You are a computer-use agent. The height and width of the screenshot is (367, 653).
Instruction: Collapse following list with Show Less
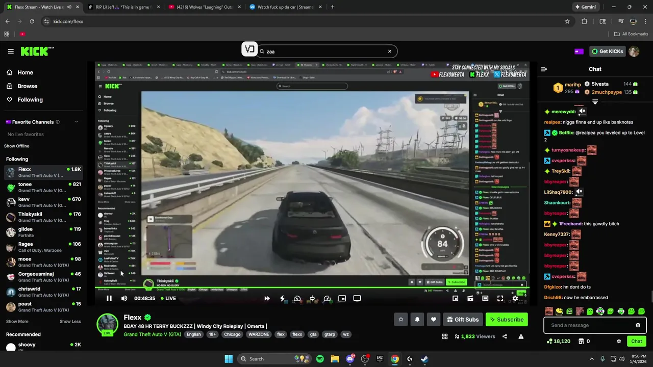70,322
